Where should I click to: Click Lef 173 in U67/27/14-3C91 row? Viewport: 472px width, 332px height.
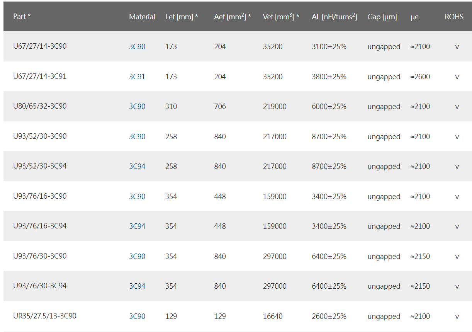(x=171, y=77)
